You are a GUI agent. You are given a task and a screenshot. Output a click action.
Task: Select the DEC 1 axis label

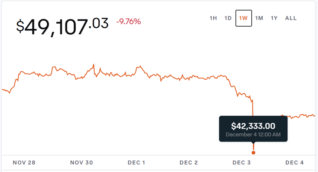[136, 163]
